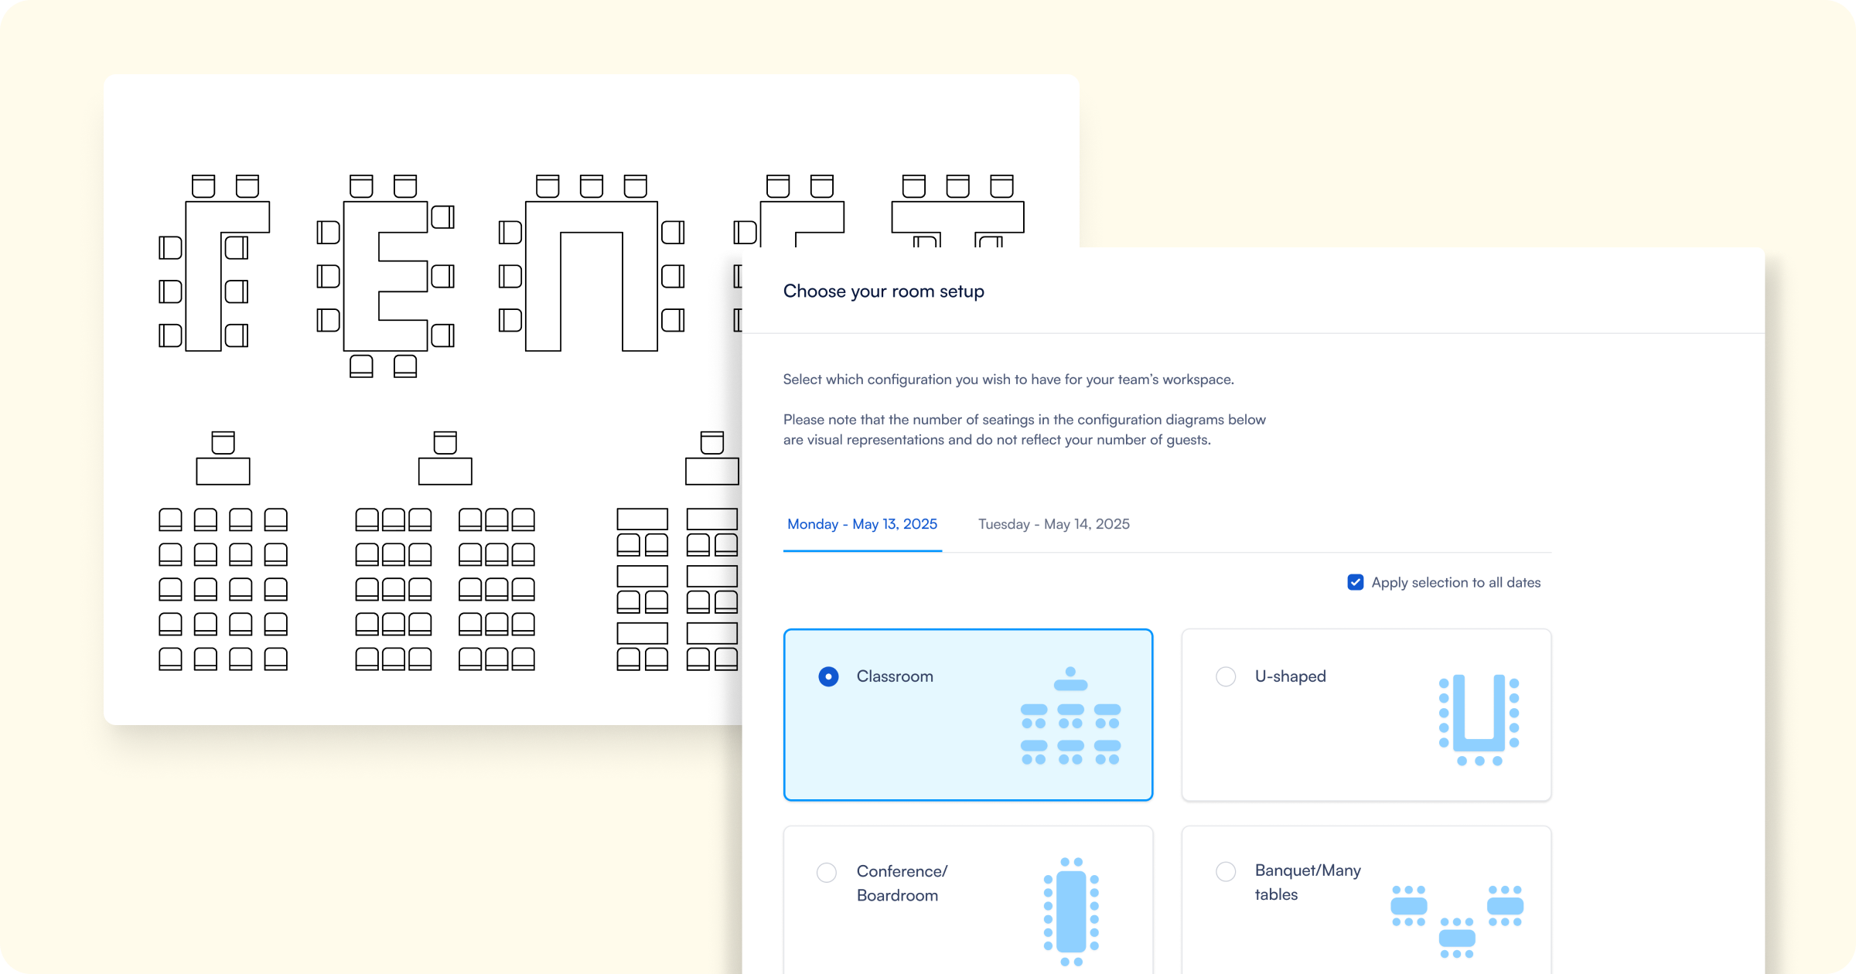Viewport: 1856px width, 974px height.
Task: Click the E-shaped table seating diagram
Action: [x=385, y=276]
